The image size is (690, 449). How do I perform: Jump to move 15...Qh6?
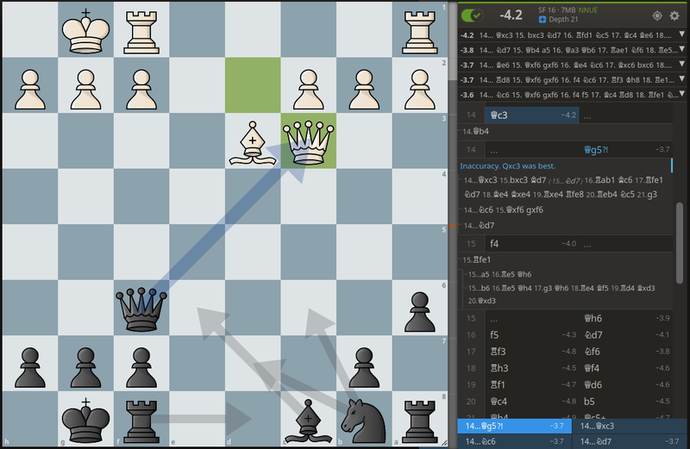[x=625, y=318]
